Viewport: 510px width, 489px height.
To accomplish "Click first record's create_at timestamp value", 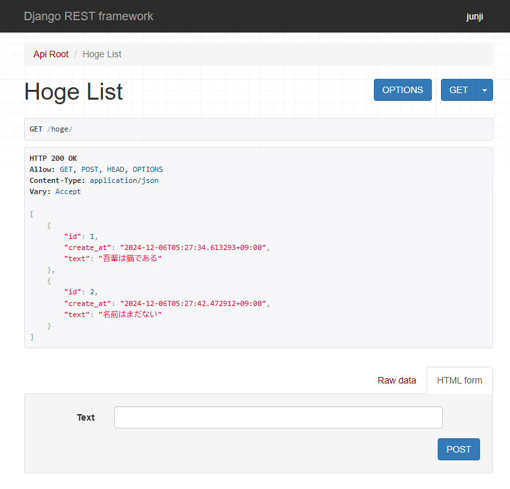I will [x=193, y=247].
